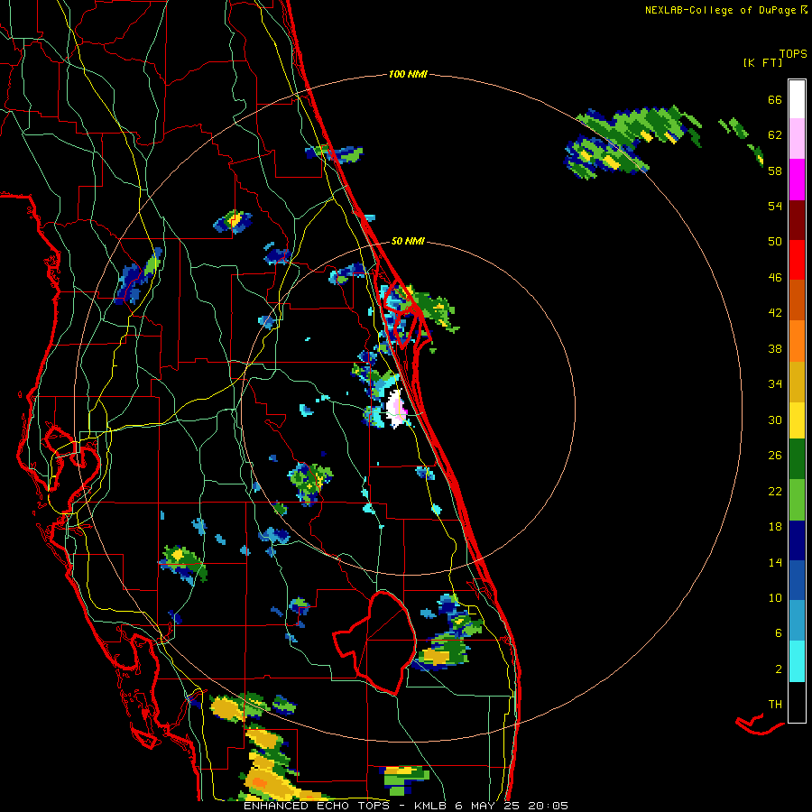
Task: Select the cyan legend color block
Action: coord(797,661)
